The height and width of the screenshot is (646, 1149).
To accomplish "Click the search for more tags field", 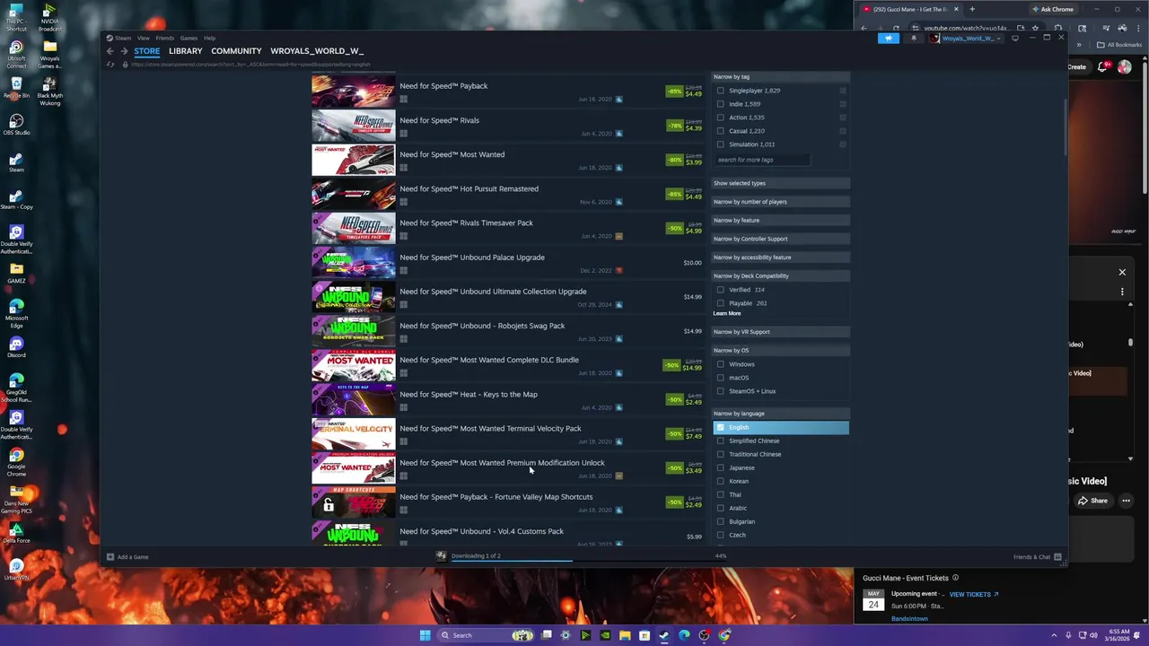I will (x=763, y=160).
